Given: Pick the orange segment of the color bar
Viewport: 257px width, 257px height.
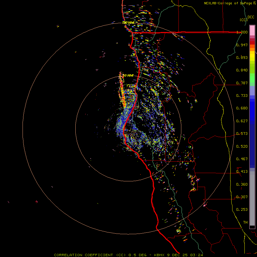Looking at the screenshot, I should click(252, 49).
